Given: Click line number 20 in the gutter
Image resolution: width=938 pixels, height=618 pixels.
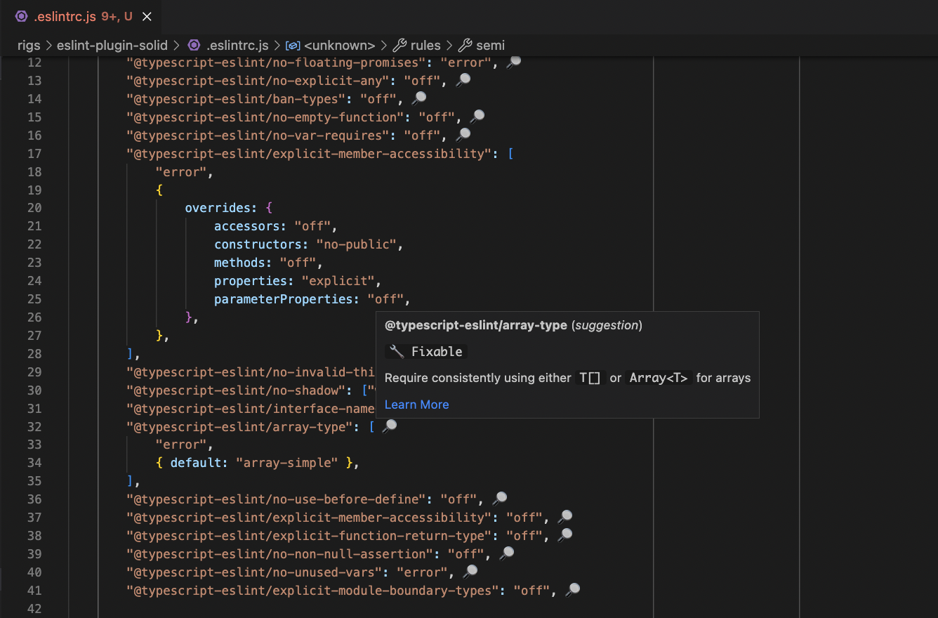Looking at the screenshot, I should click(34, 207).
